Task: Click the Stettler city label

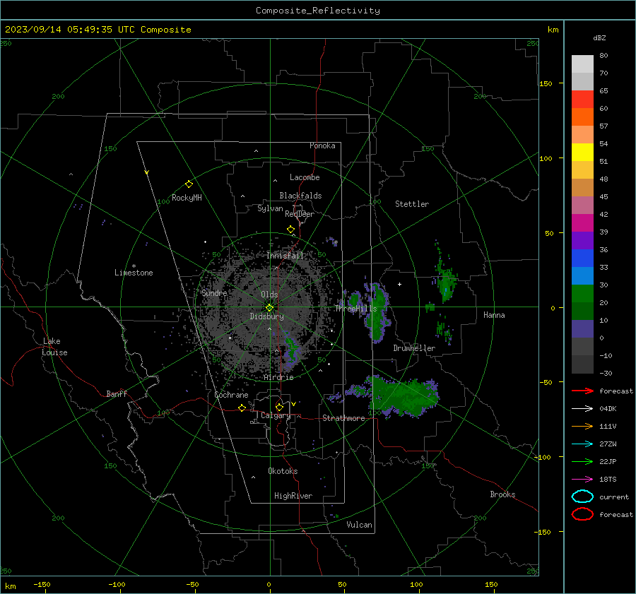Action: click(412, 204)
